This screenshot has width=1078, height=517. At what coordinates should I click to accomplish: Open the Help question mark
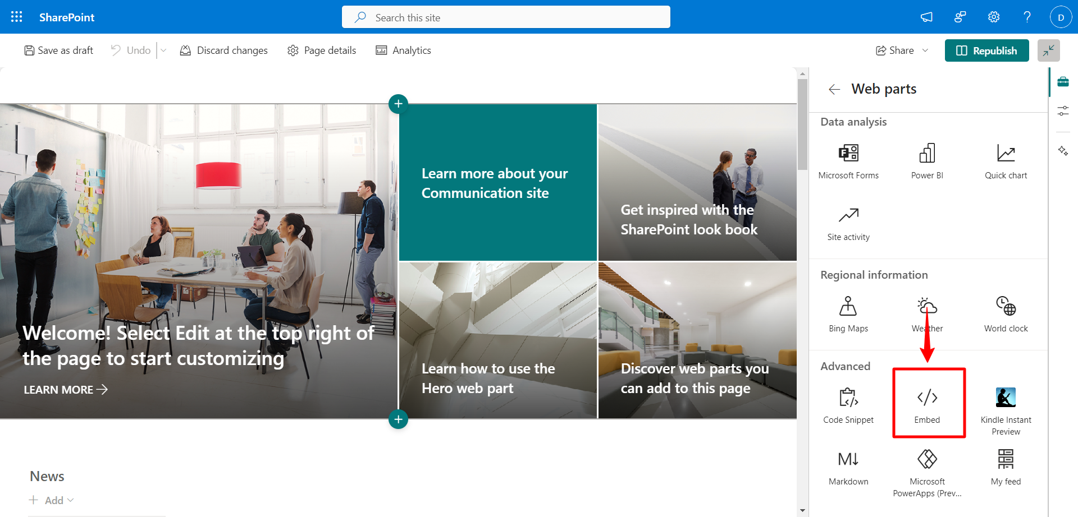pos(1027,17)
